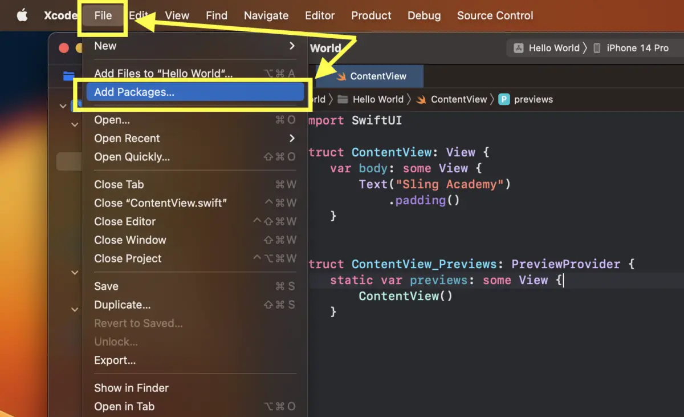The width and height of the screenshot is (684, 417).
Task: Open the Source Control menu
Action: coord(495,15)
